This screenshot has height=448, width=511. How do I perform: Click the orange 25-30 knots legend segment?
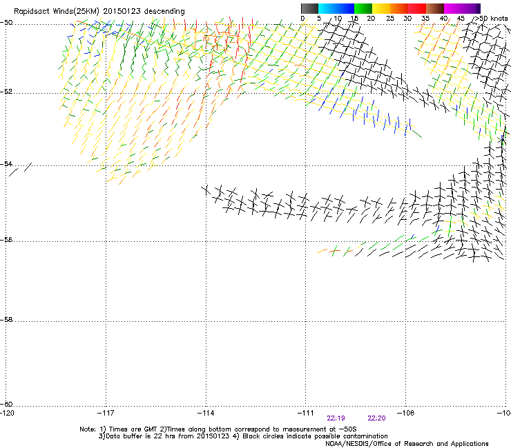click(399, 8)
